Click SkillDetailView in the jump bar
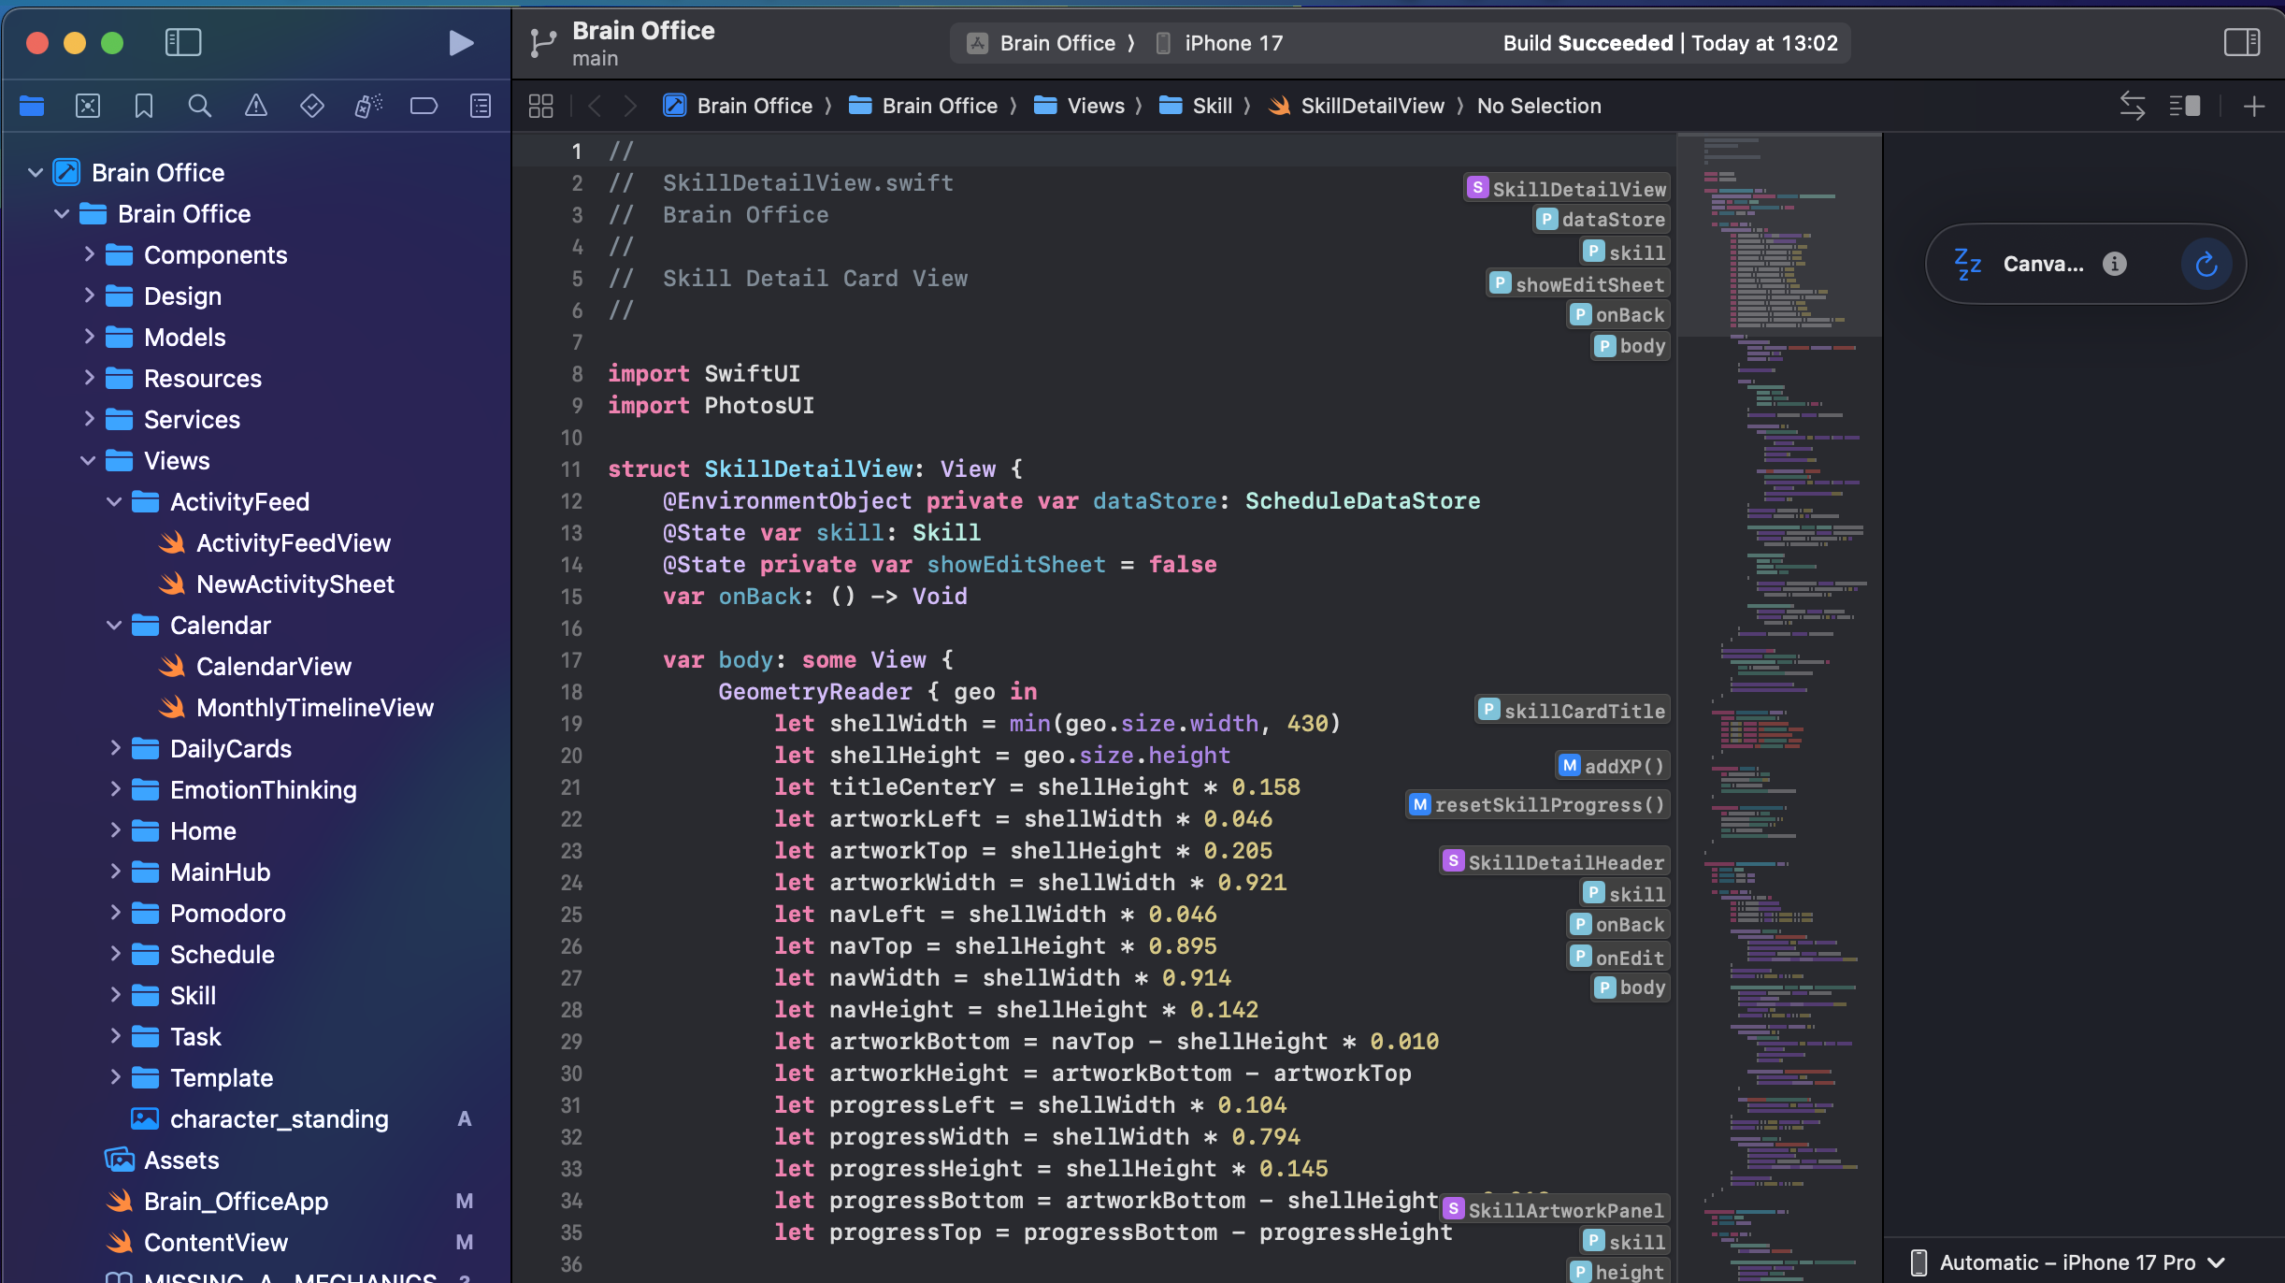This screenshot has width=2285, height=1283. pyautogui.click(x=1357, y=106)
